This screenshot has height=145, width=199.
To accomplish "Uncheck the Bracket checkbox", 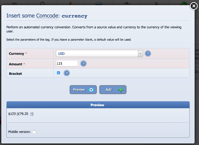I will [58, 73].
